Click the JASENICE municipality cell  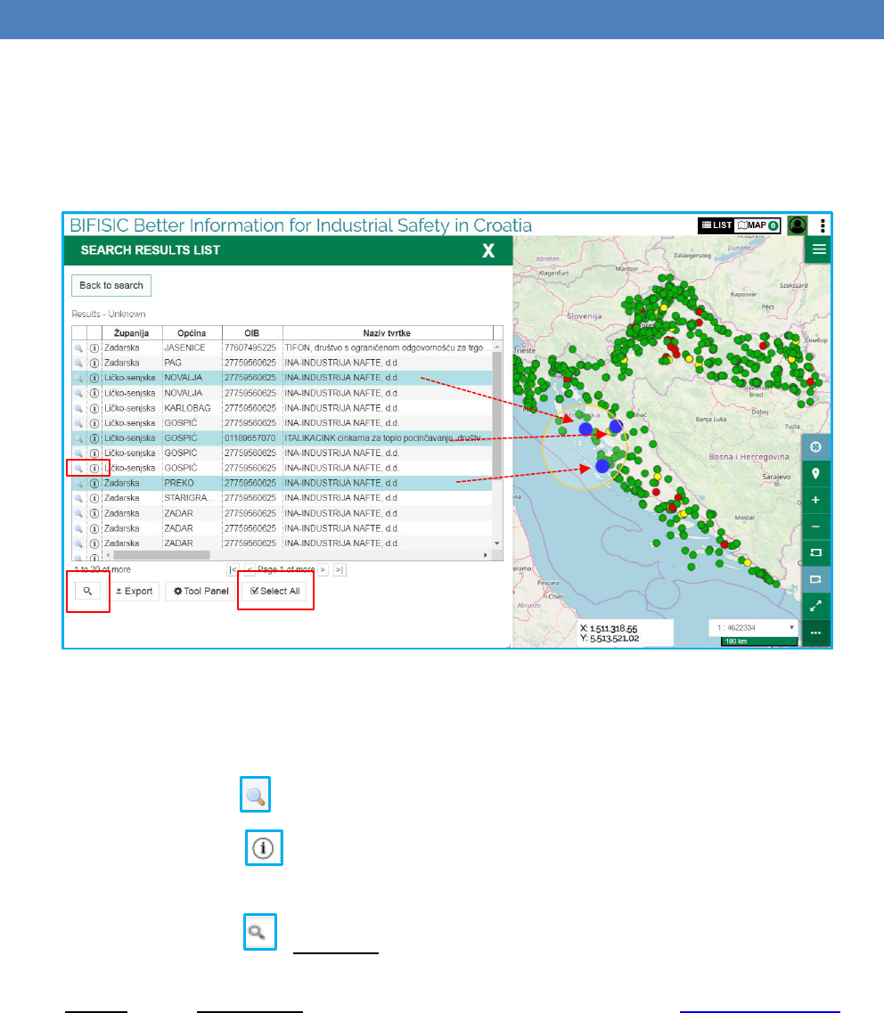tap(192, 347)
